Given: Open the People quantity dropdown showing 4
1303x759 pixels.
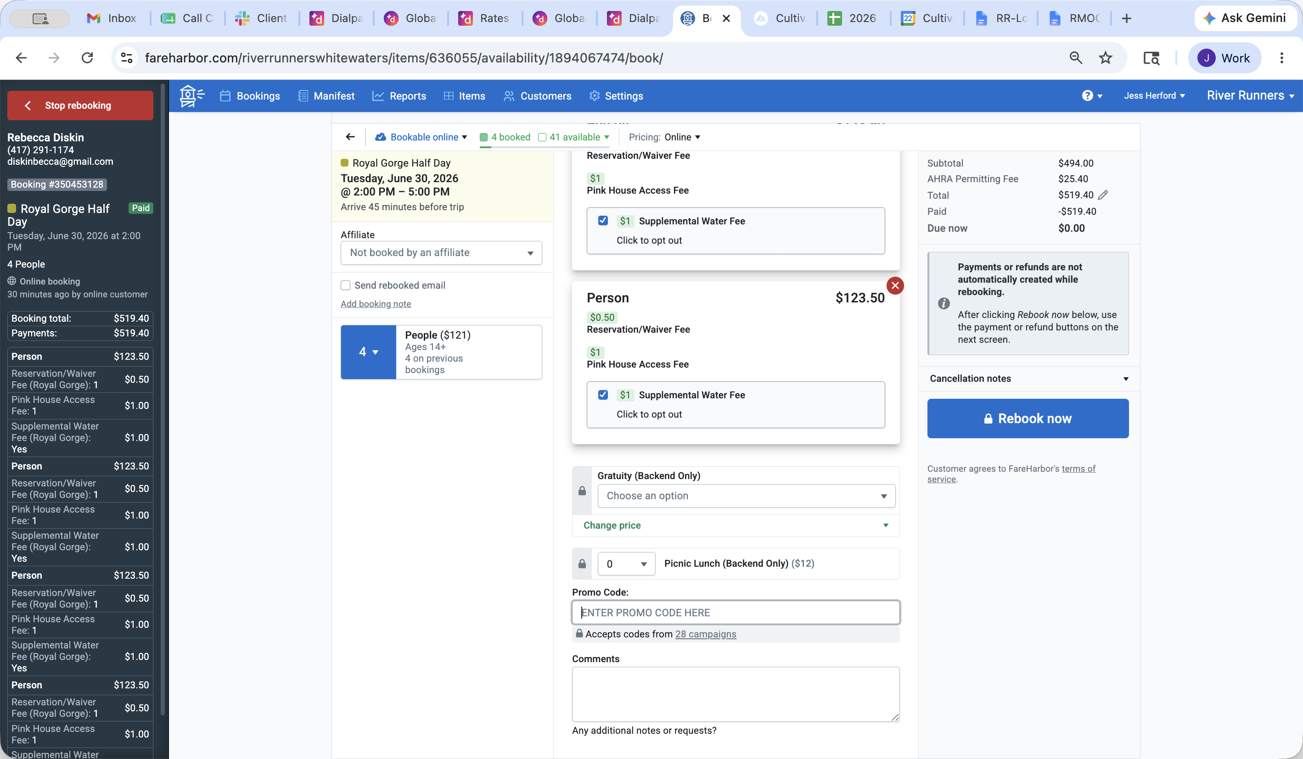Looking at the screenshot, I should click(x=368, y=352).
